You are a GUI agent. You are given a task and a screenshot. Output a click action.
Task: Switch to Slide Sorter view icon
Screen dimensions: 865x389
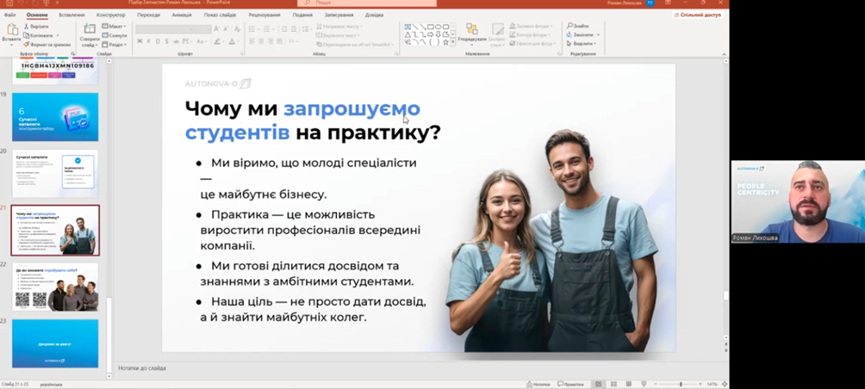[613, 384]
